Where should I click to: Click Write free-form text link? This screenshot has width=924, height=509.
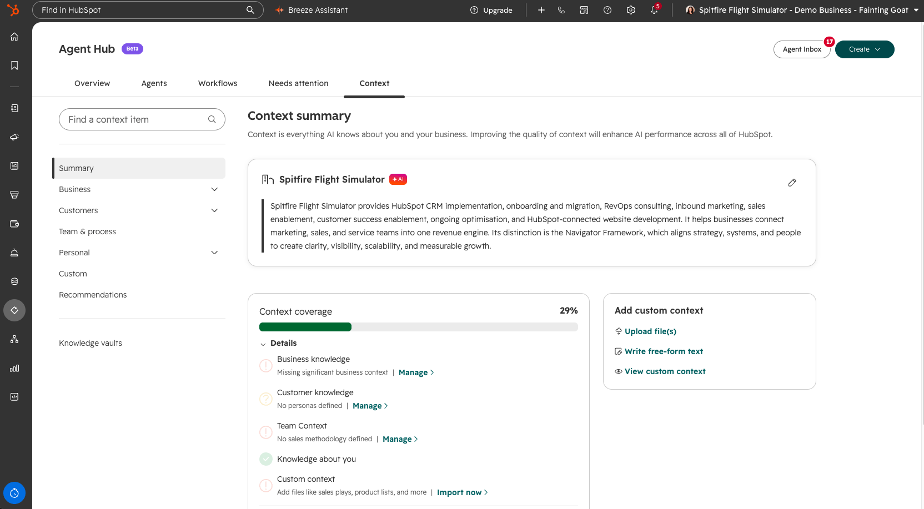pos(664,351)
